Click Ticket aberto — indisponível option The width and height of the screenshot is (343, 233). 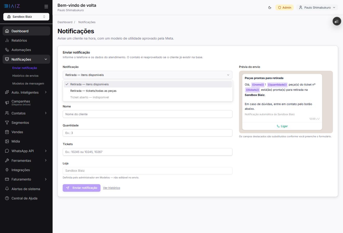pyautogui.click(x=148, y=97)
